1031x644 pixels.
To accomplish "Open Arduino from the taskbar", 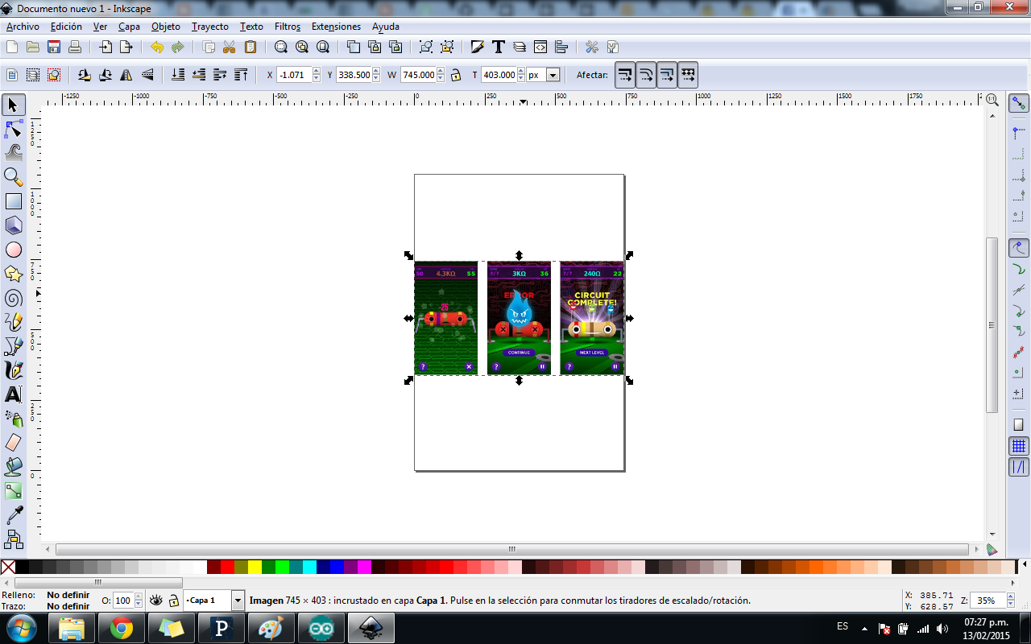I will 321,628.
